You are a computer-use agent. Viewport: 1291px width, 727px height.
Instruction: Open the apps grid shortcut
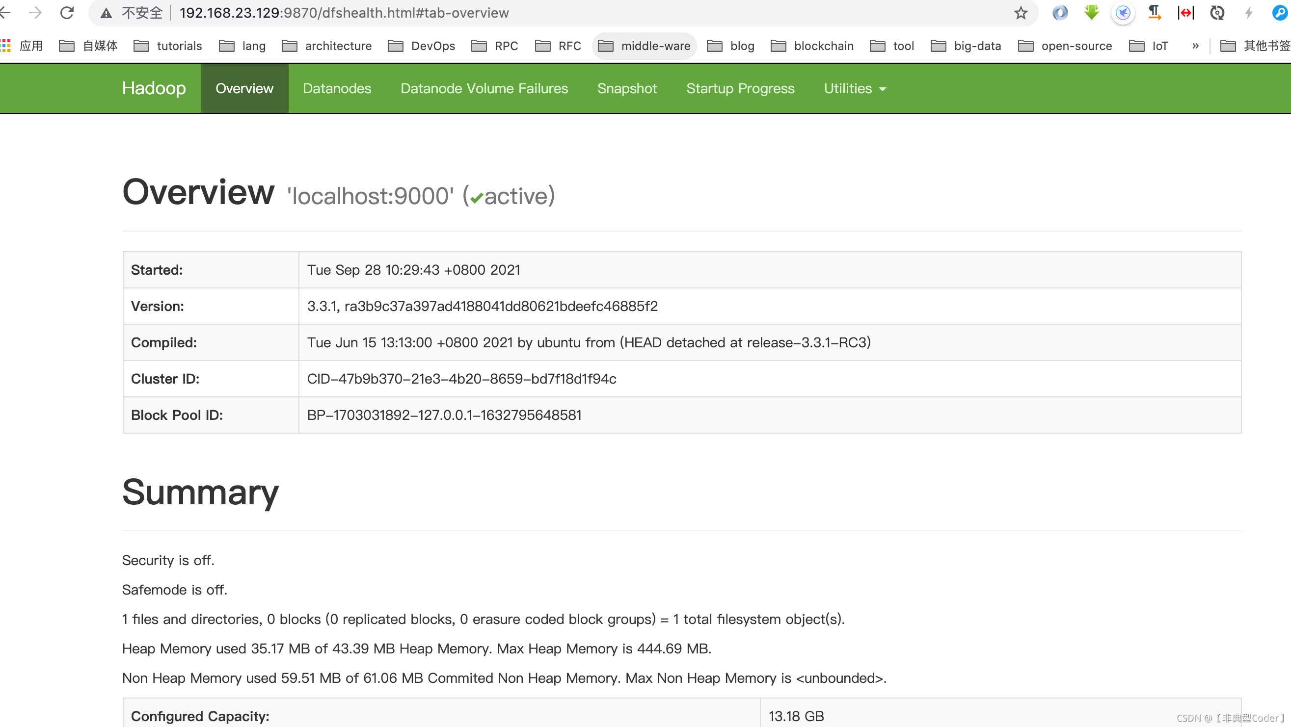(6, 46)
